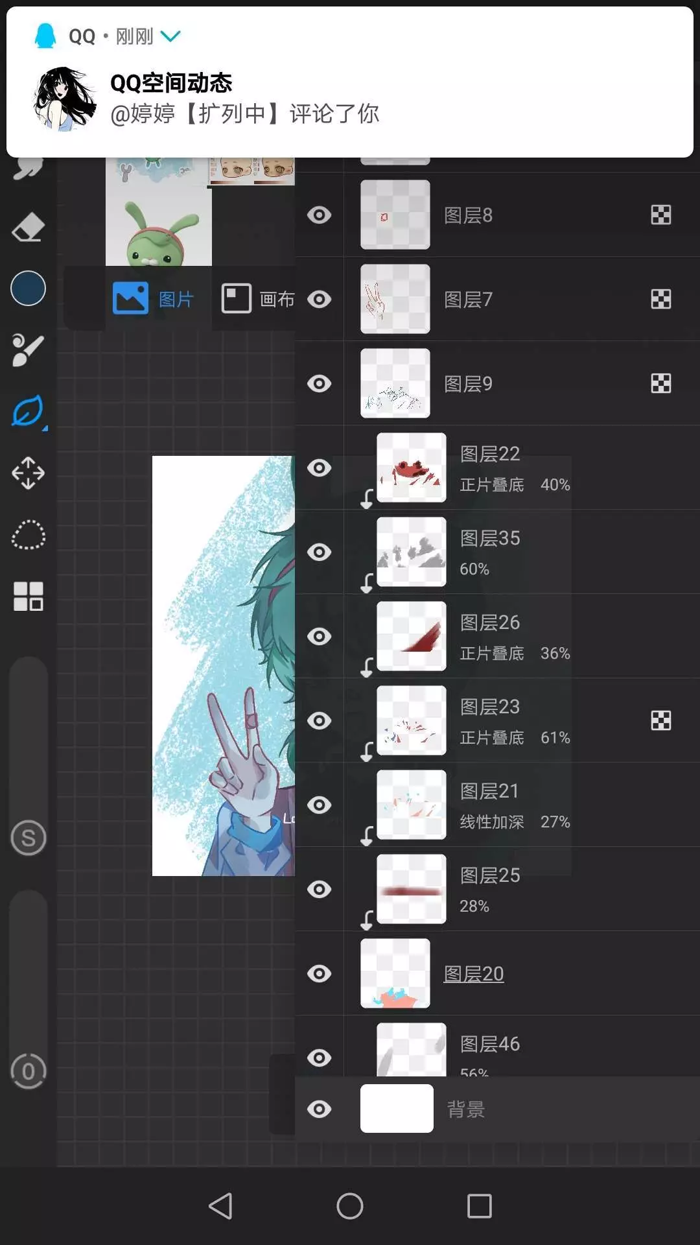This screenshot has height=1245, width=700.
Task: Tap the 60% opacity of 图层35
Action: click(474, 569)
